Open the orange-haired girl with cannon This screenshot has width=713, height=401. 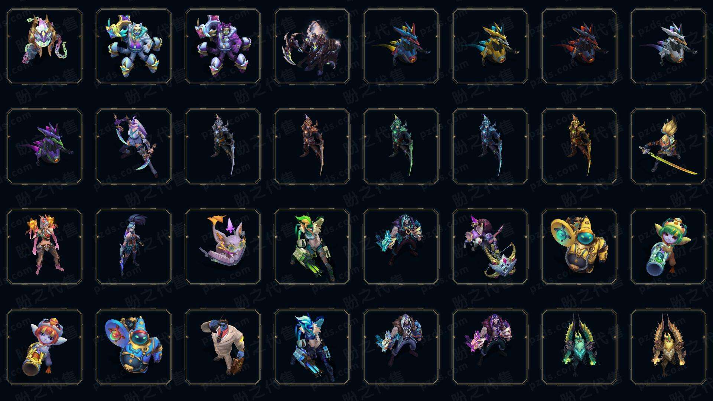click(x=45, y=347)
